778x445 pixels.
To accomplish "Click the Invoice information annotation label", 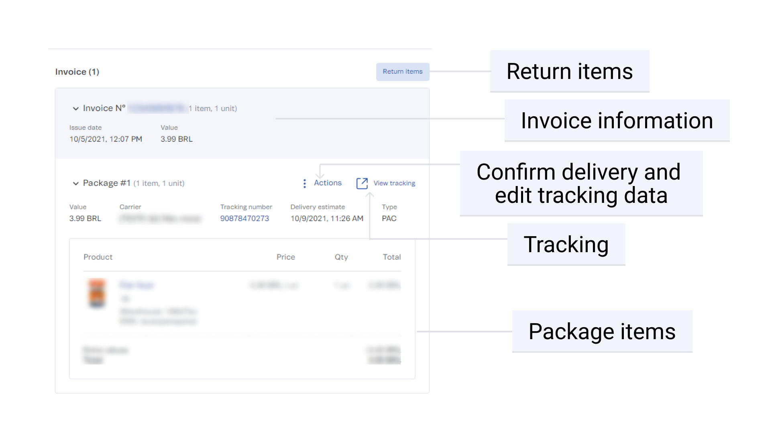I will click(x=617, y=121).
